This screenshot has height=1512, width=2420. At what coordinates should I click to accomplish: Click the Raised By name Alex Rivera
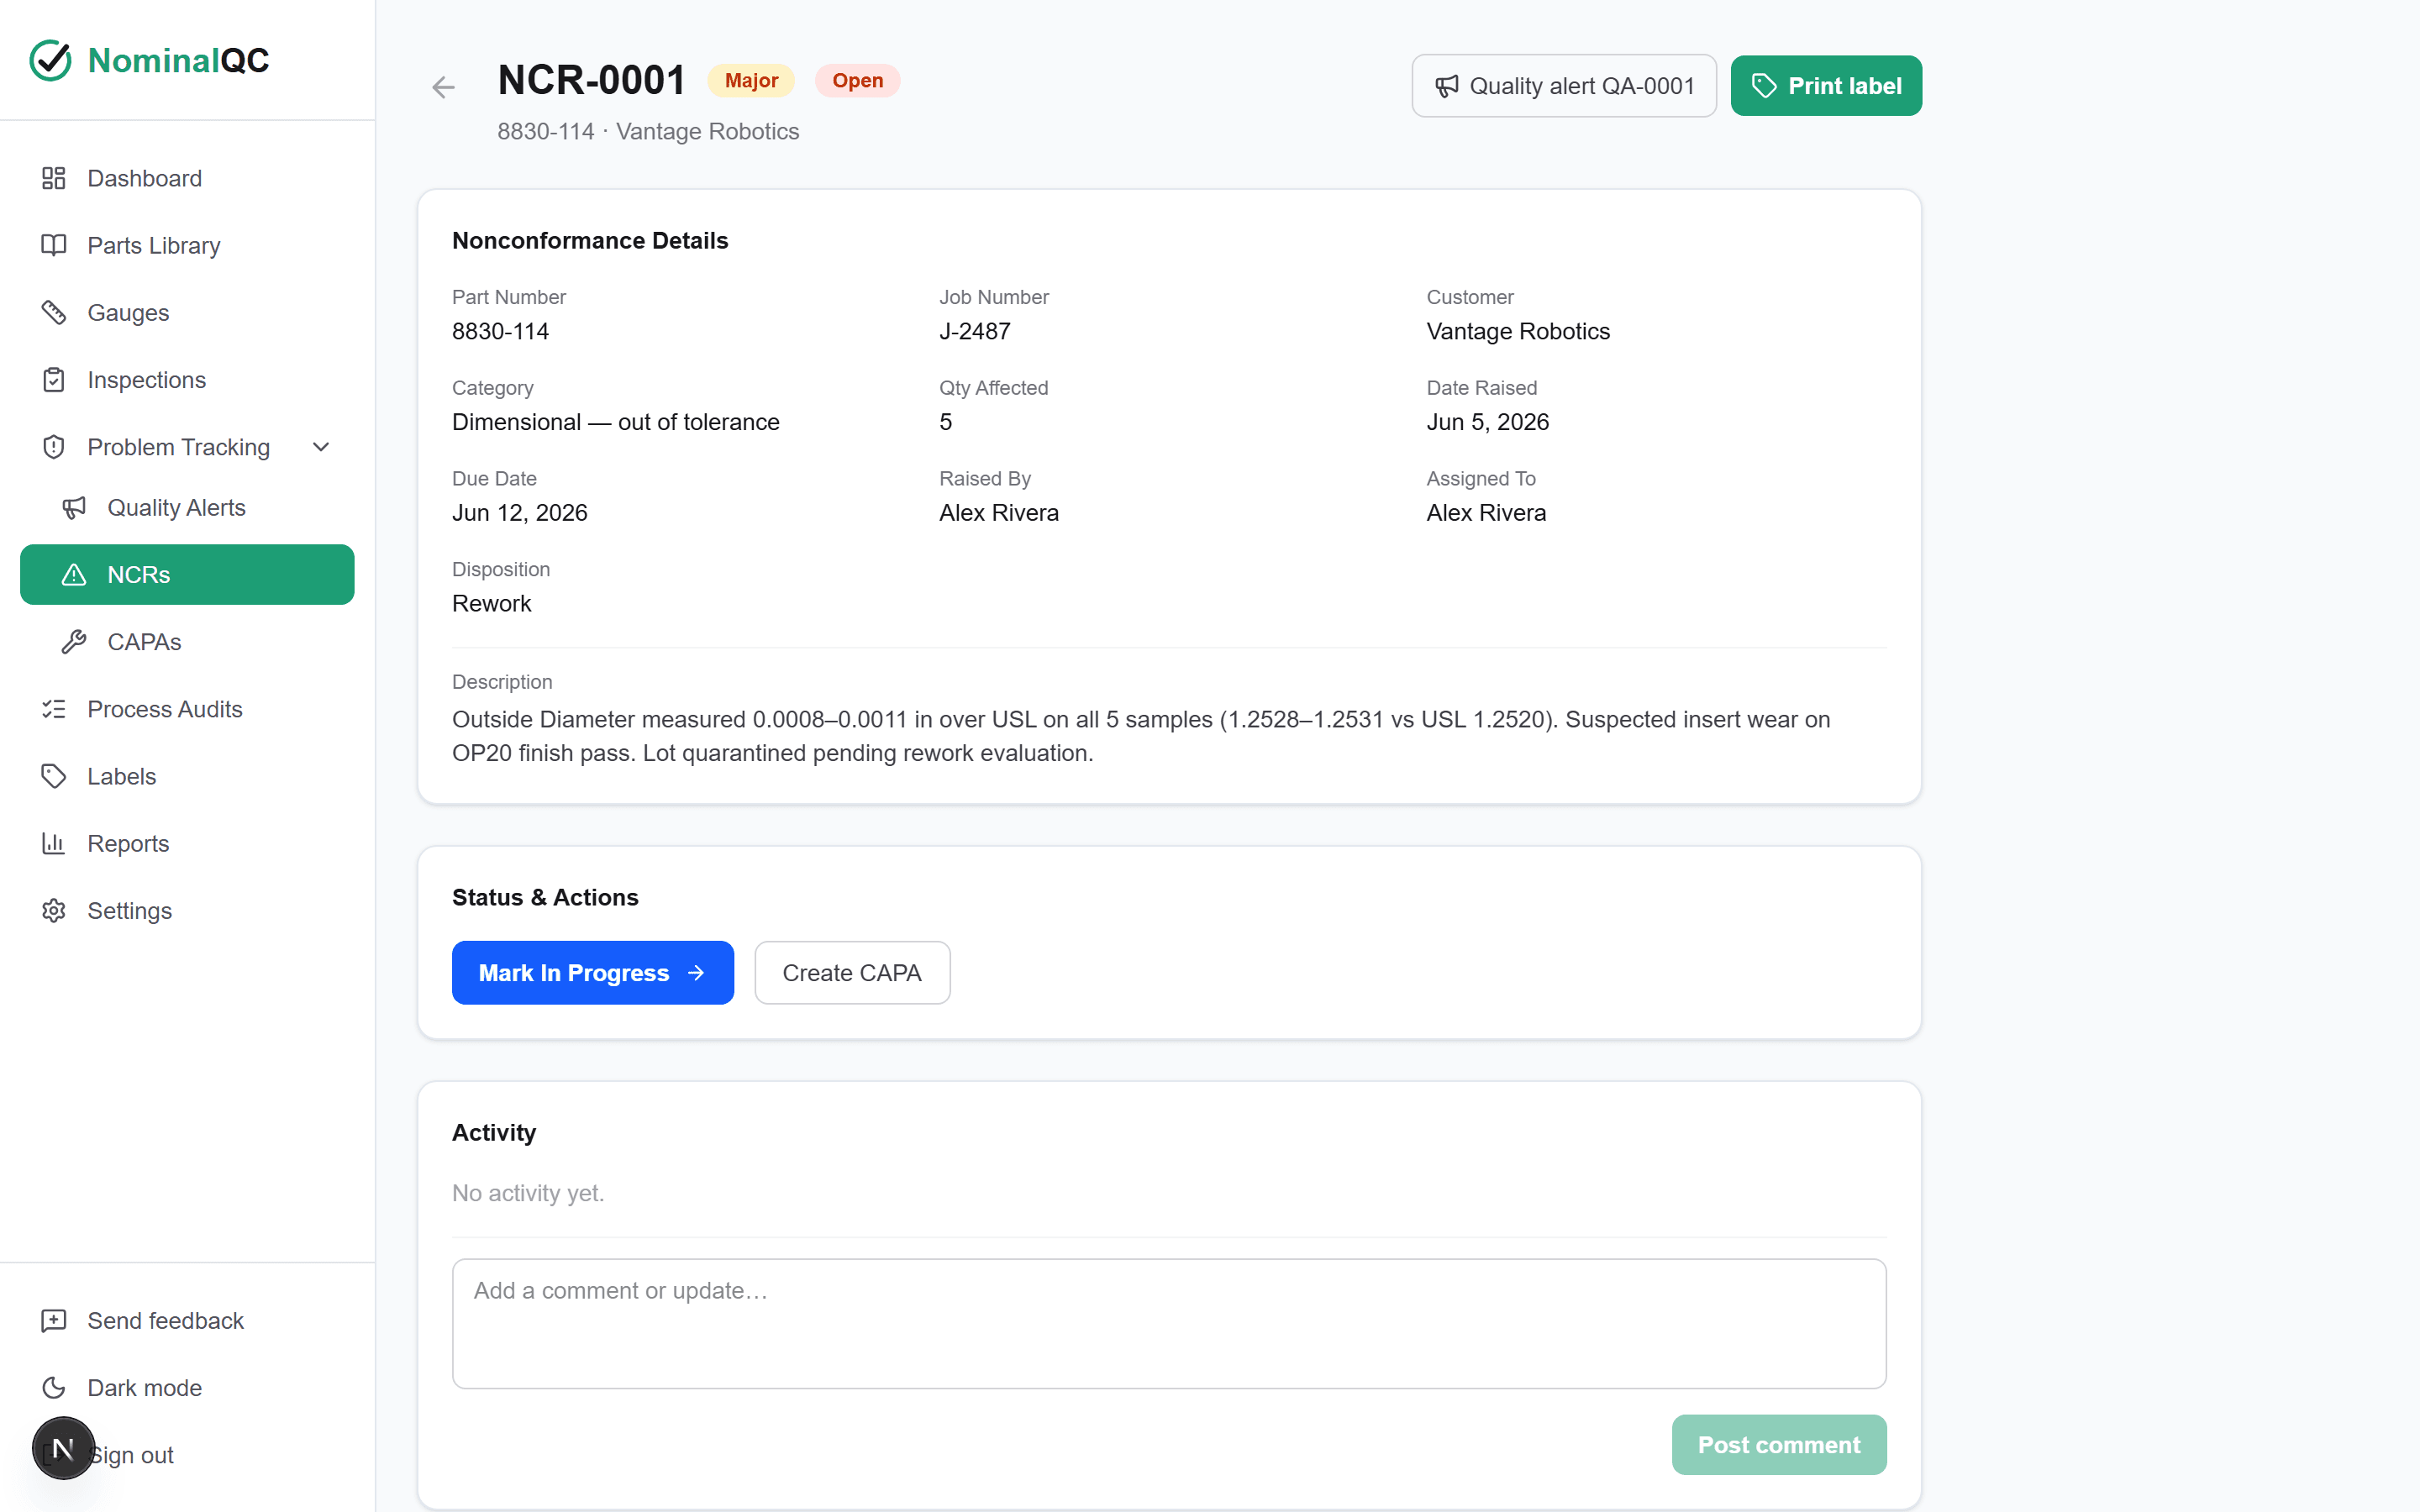999,513
